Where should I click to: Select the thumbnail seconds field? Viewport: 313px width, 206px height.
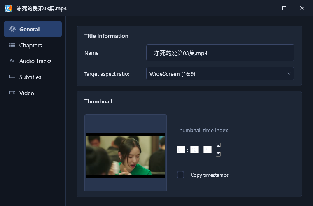[x=208, y=150]
